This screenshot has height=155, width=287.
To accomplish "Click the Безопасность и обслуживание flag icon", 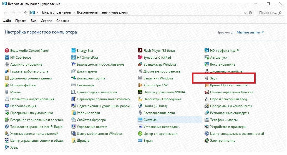I will coord(73,64).
